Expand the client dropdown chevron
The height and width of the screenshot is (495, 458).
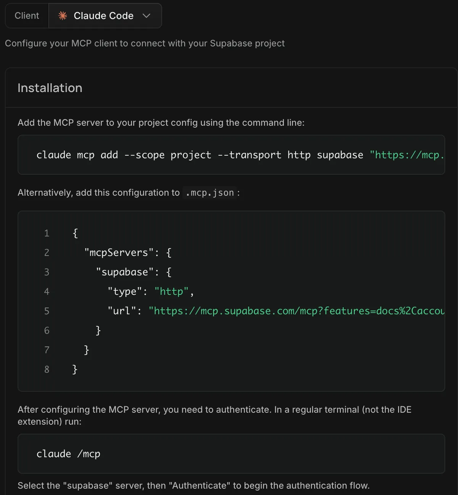pyautogui.click(x=146, y=16)
